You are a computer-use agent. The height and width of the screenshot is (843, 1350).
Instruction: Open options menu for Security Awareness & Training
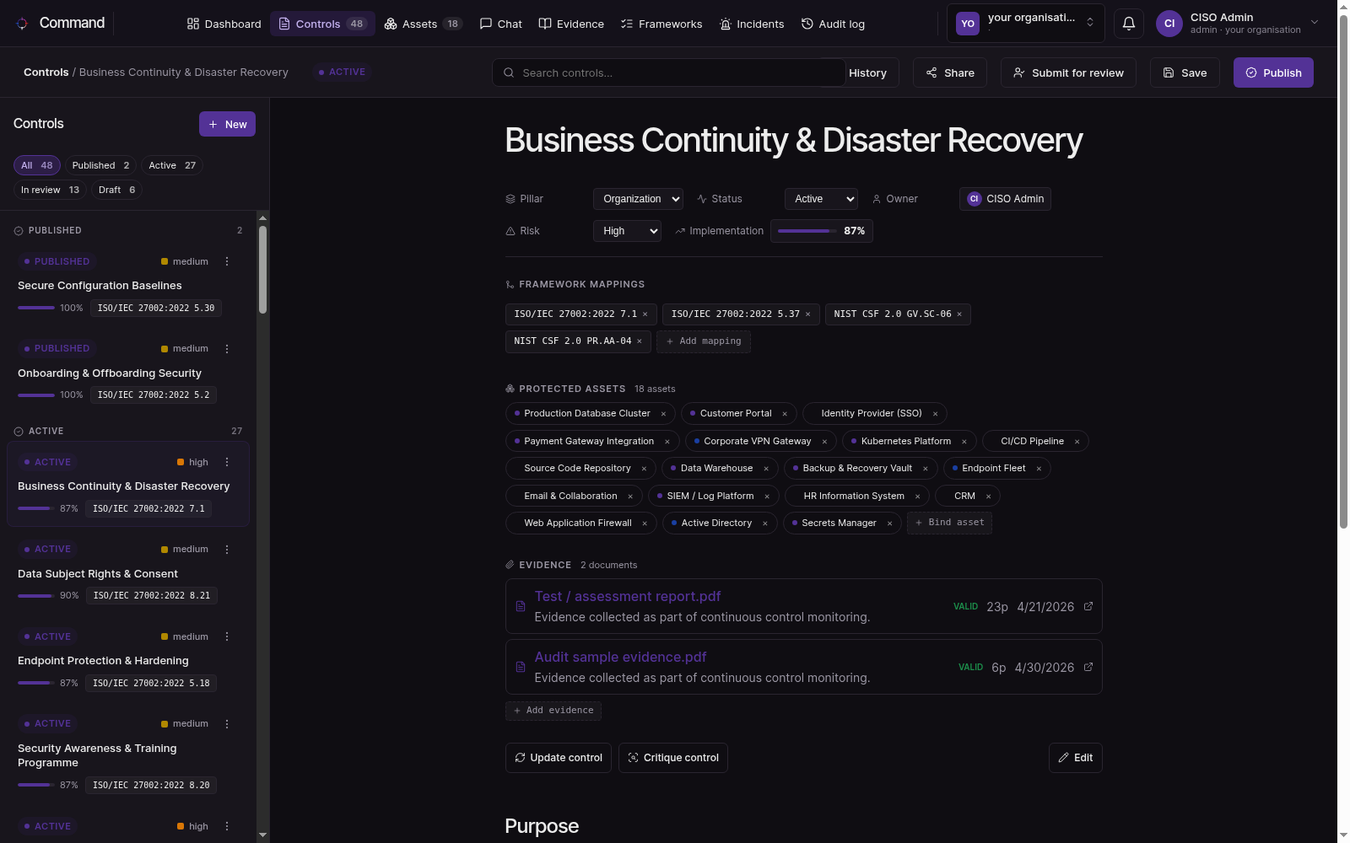(227, 724)
